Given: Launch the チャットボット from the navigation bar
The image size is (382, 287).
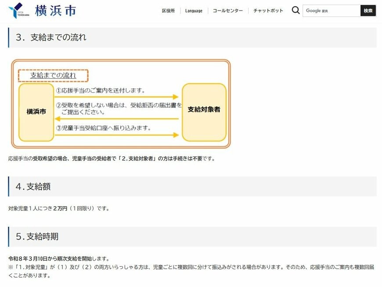Looking at the screenshot, I should point(267,10).
